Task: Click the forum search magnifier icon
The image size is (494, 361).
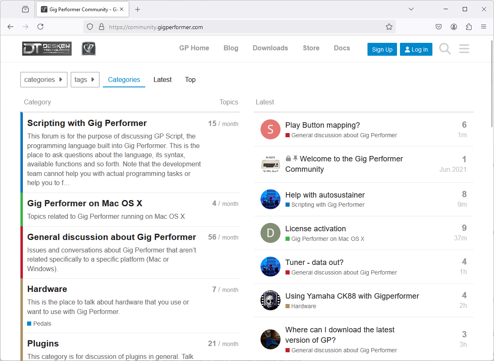Action: click(x=445, y=49)
